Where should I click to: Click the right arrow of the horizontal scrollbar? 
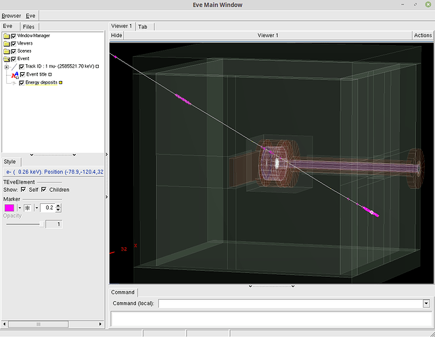click(x=100, y=324)
